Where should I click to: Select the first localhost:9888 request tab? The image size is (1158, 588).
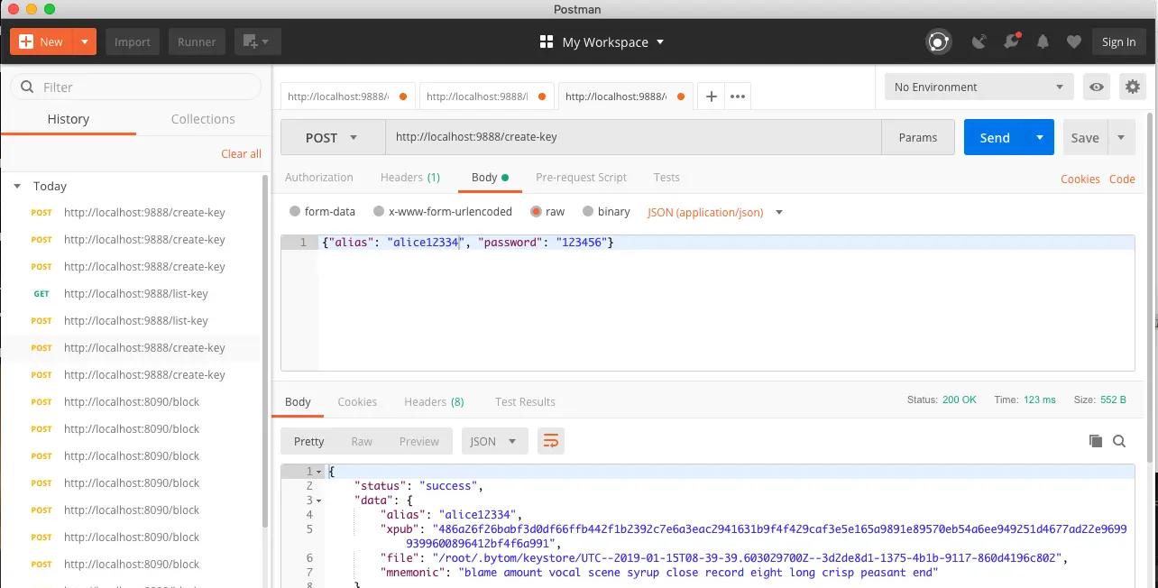pyautogui.click(x=348, y=96)
